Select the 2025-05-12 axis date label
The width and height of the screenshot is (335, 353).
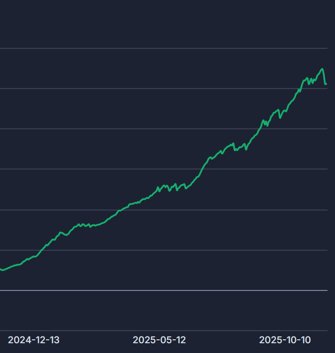tap(159, 340)
